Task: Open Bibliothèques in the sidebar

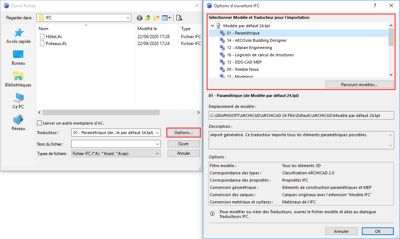Action: [x=19, y=79]
